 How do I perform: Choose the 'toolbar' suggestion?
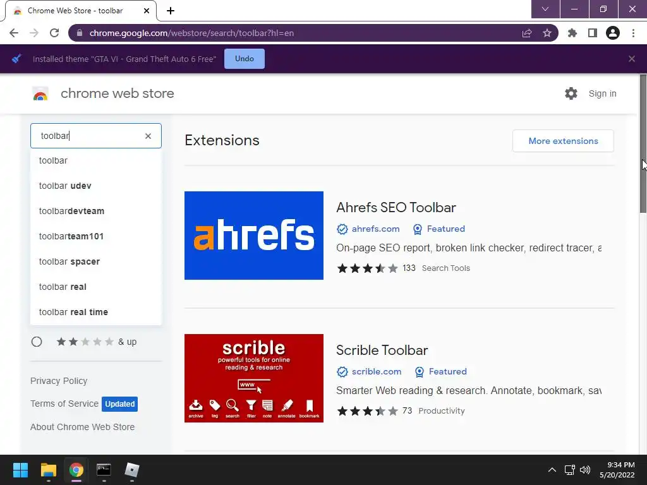[x=96, y=160]
